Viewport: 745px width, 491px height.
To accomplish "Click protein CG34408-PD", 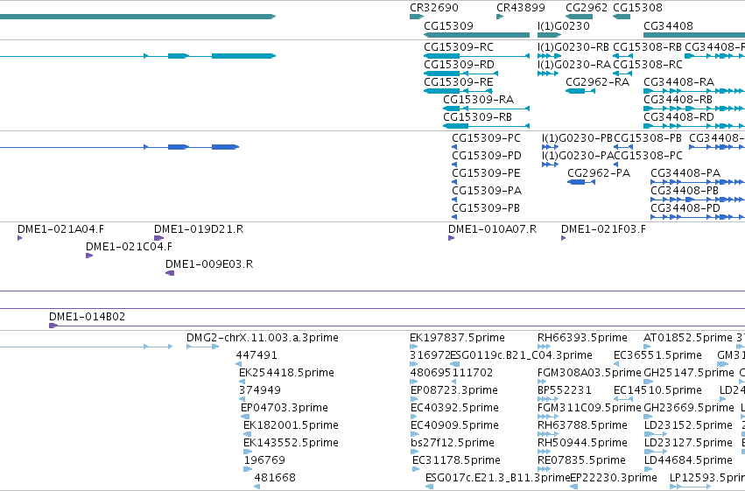I will click(698, 217).
